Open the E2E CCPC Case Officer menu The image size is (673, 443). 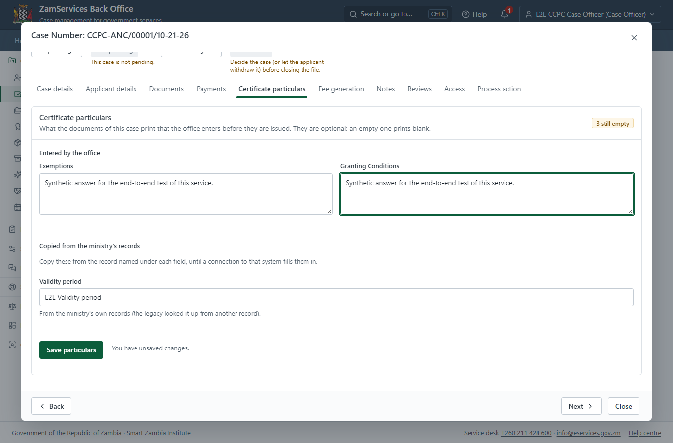[x=590, y=14]
